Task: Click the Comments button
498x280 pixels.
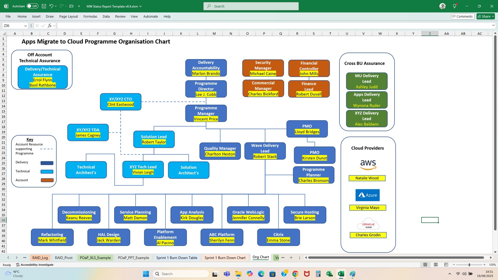Action: tap(463, 16)
